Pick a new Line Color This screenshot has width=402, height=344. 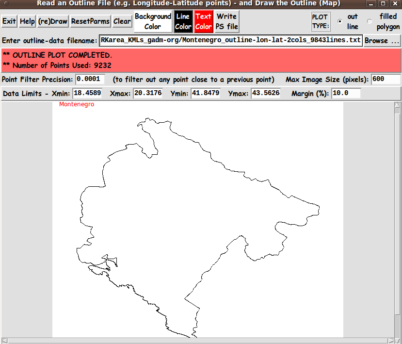point(183,21)
